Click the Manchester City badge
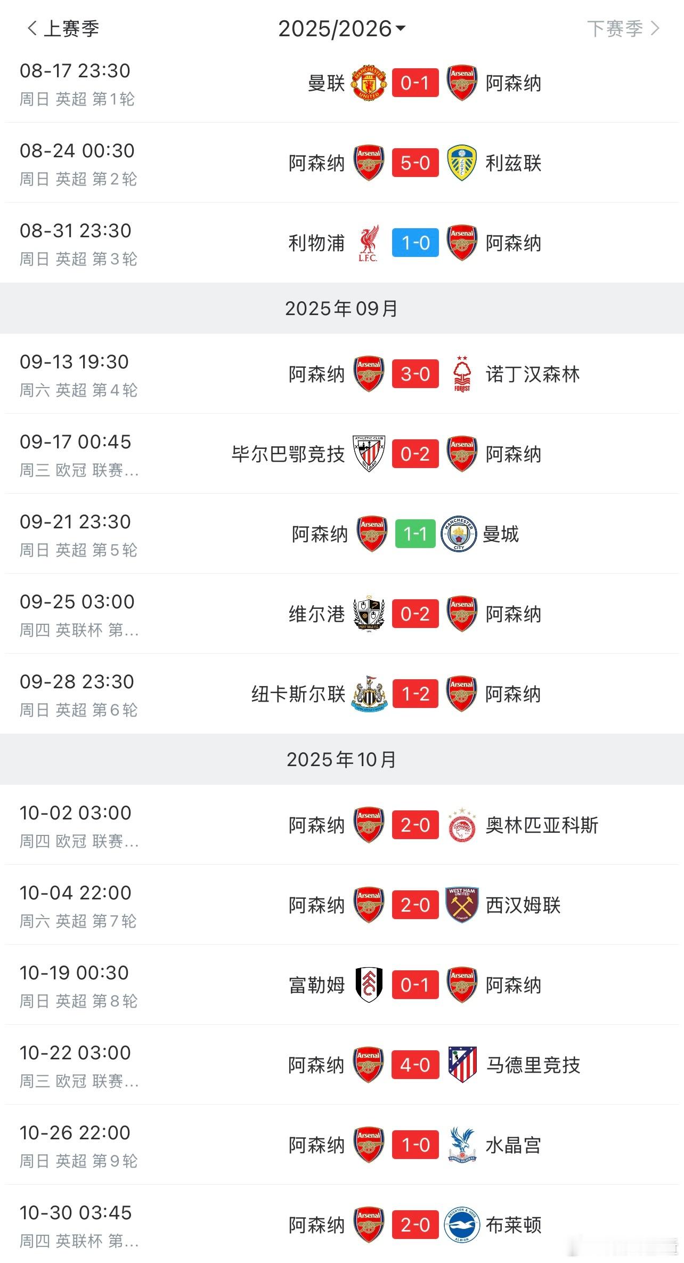This screenshot has height=1263, width=684. click(x=459, y=534)
